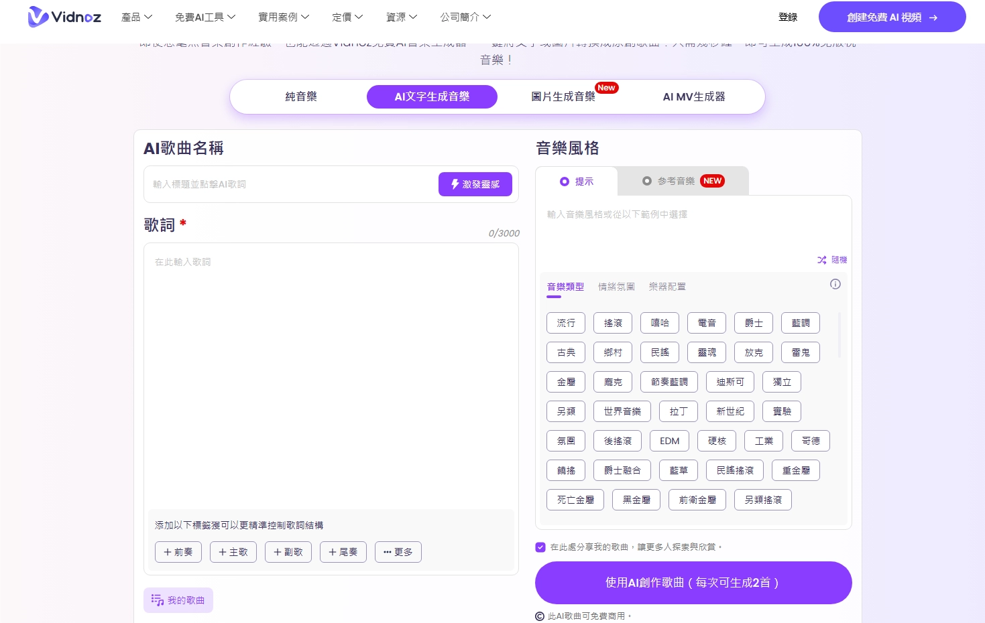
Task: Expand the 產品 dropdown menu
Action: coord(137,17)
